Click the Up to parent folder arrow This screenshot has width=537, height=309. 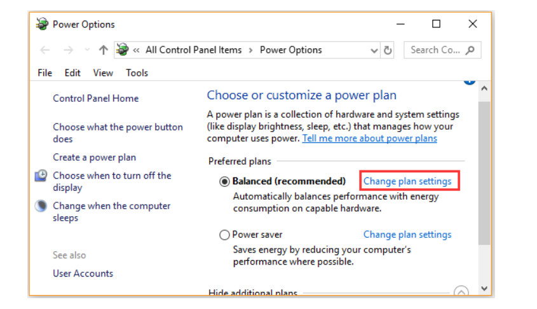[104, 50]
